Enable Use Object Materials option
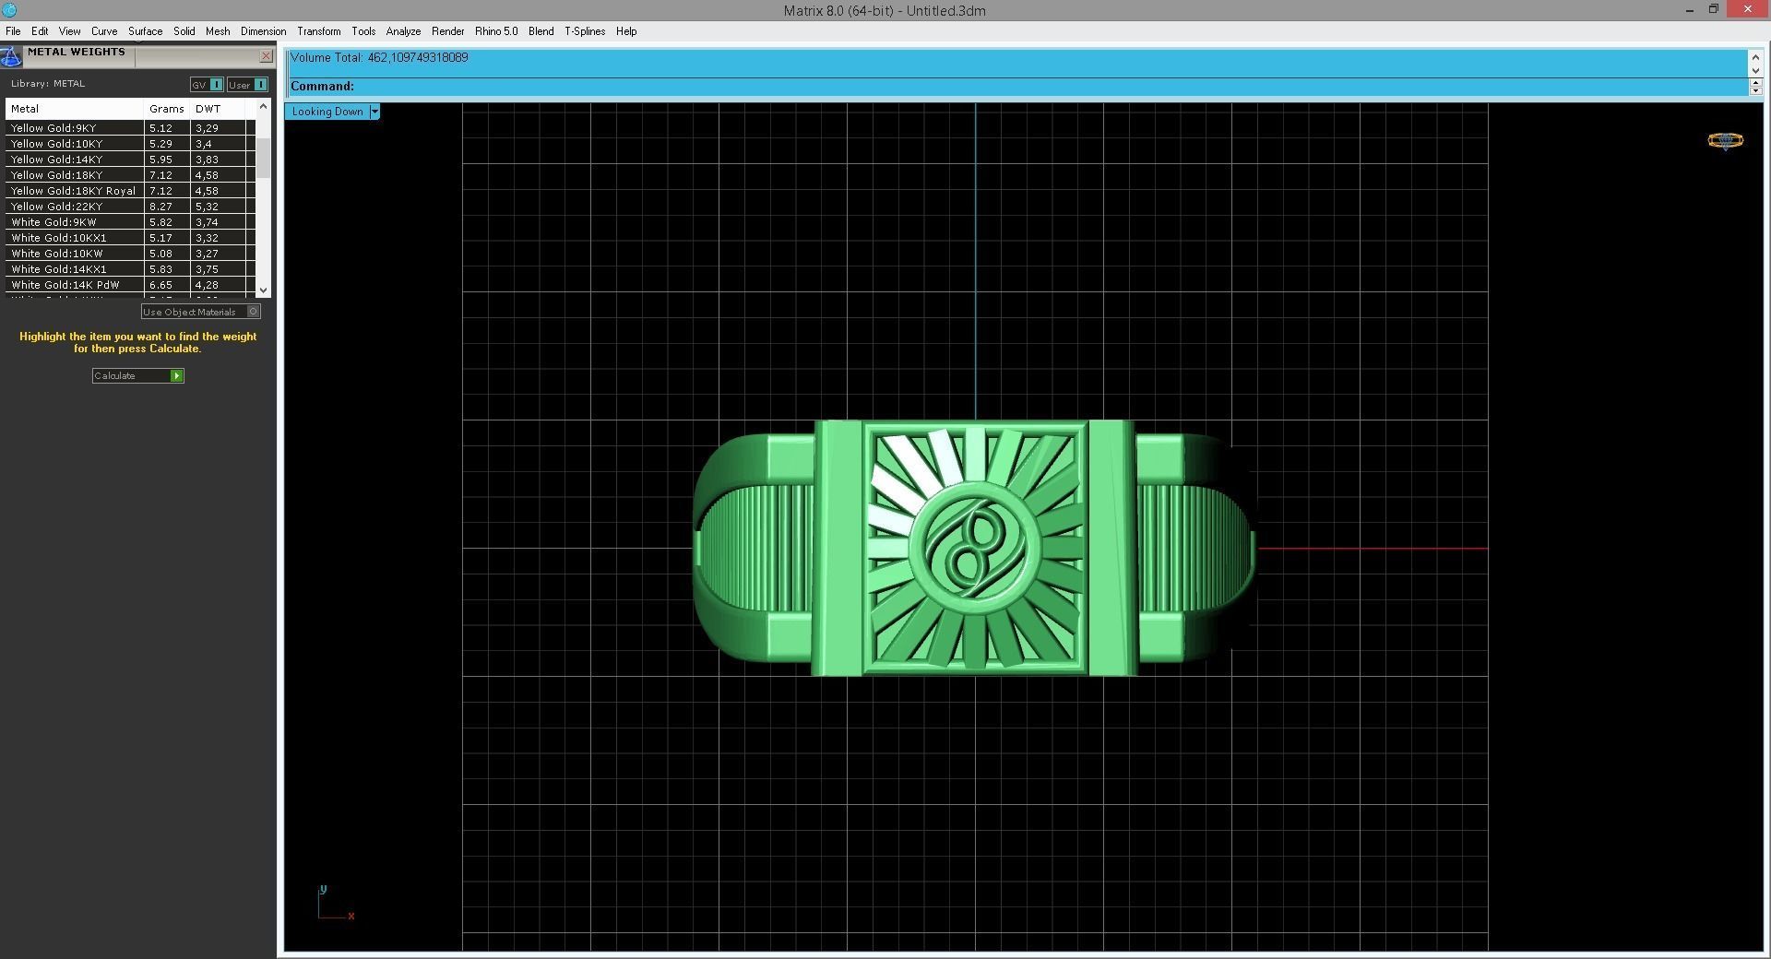The height and width of the screenshot is (959, 1771). (x=200, y=312)
